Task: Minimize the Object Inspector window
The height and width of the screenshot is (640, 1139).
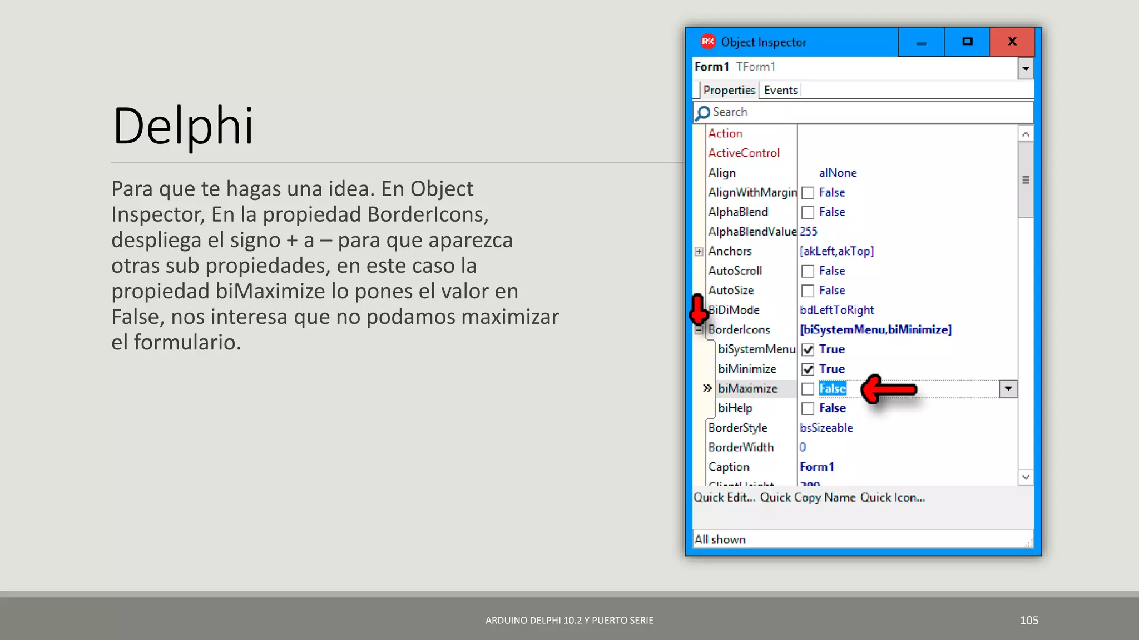Action: (x=921, y=42)
